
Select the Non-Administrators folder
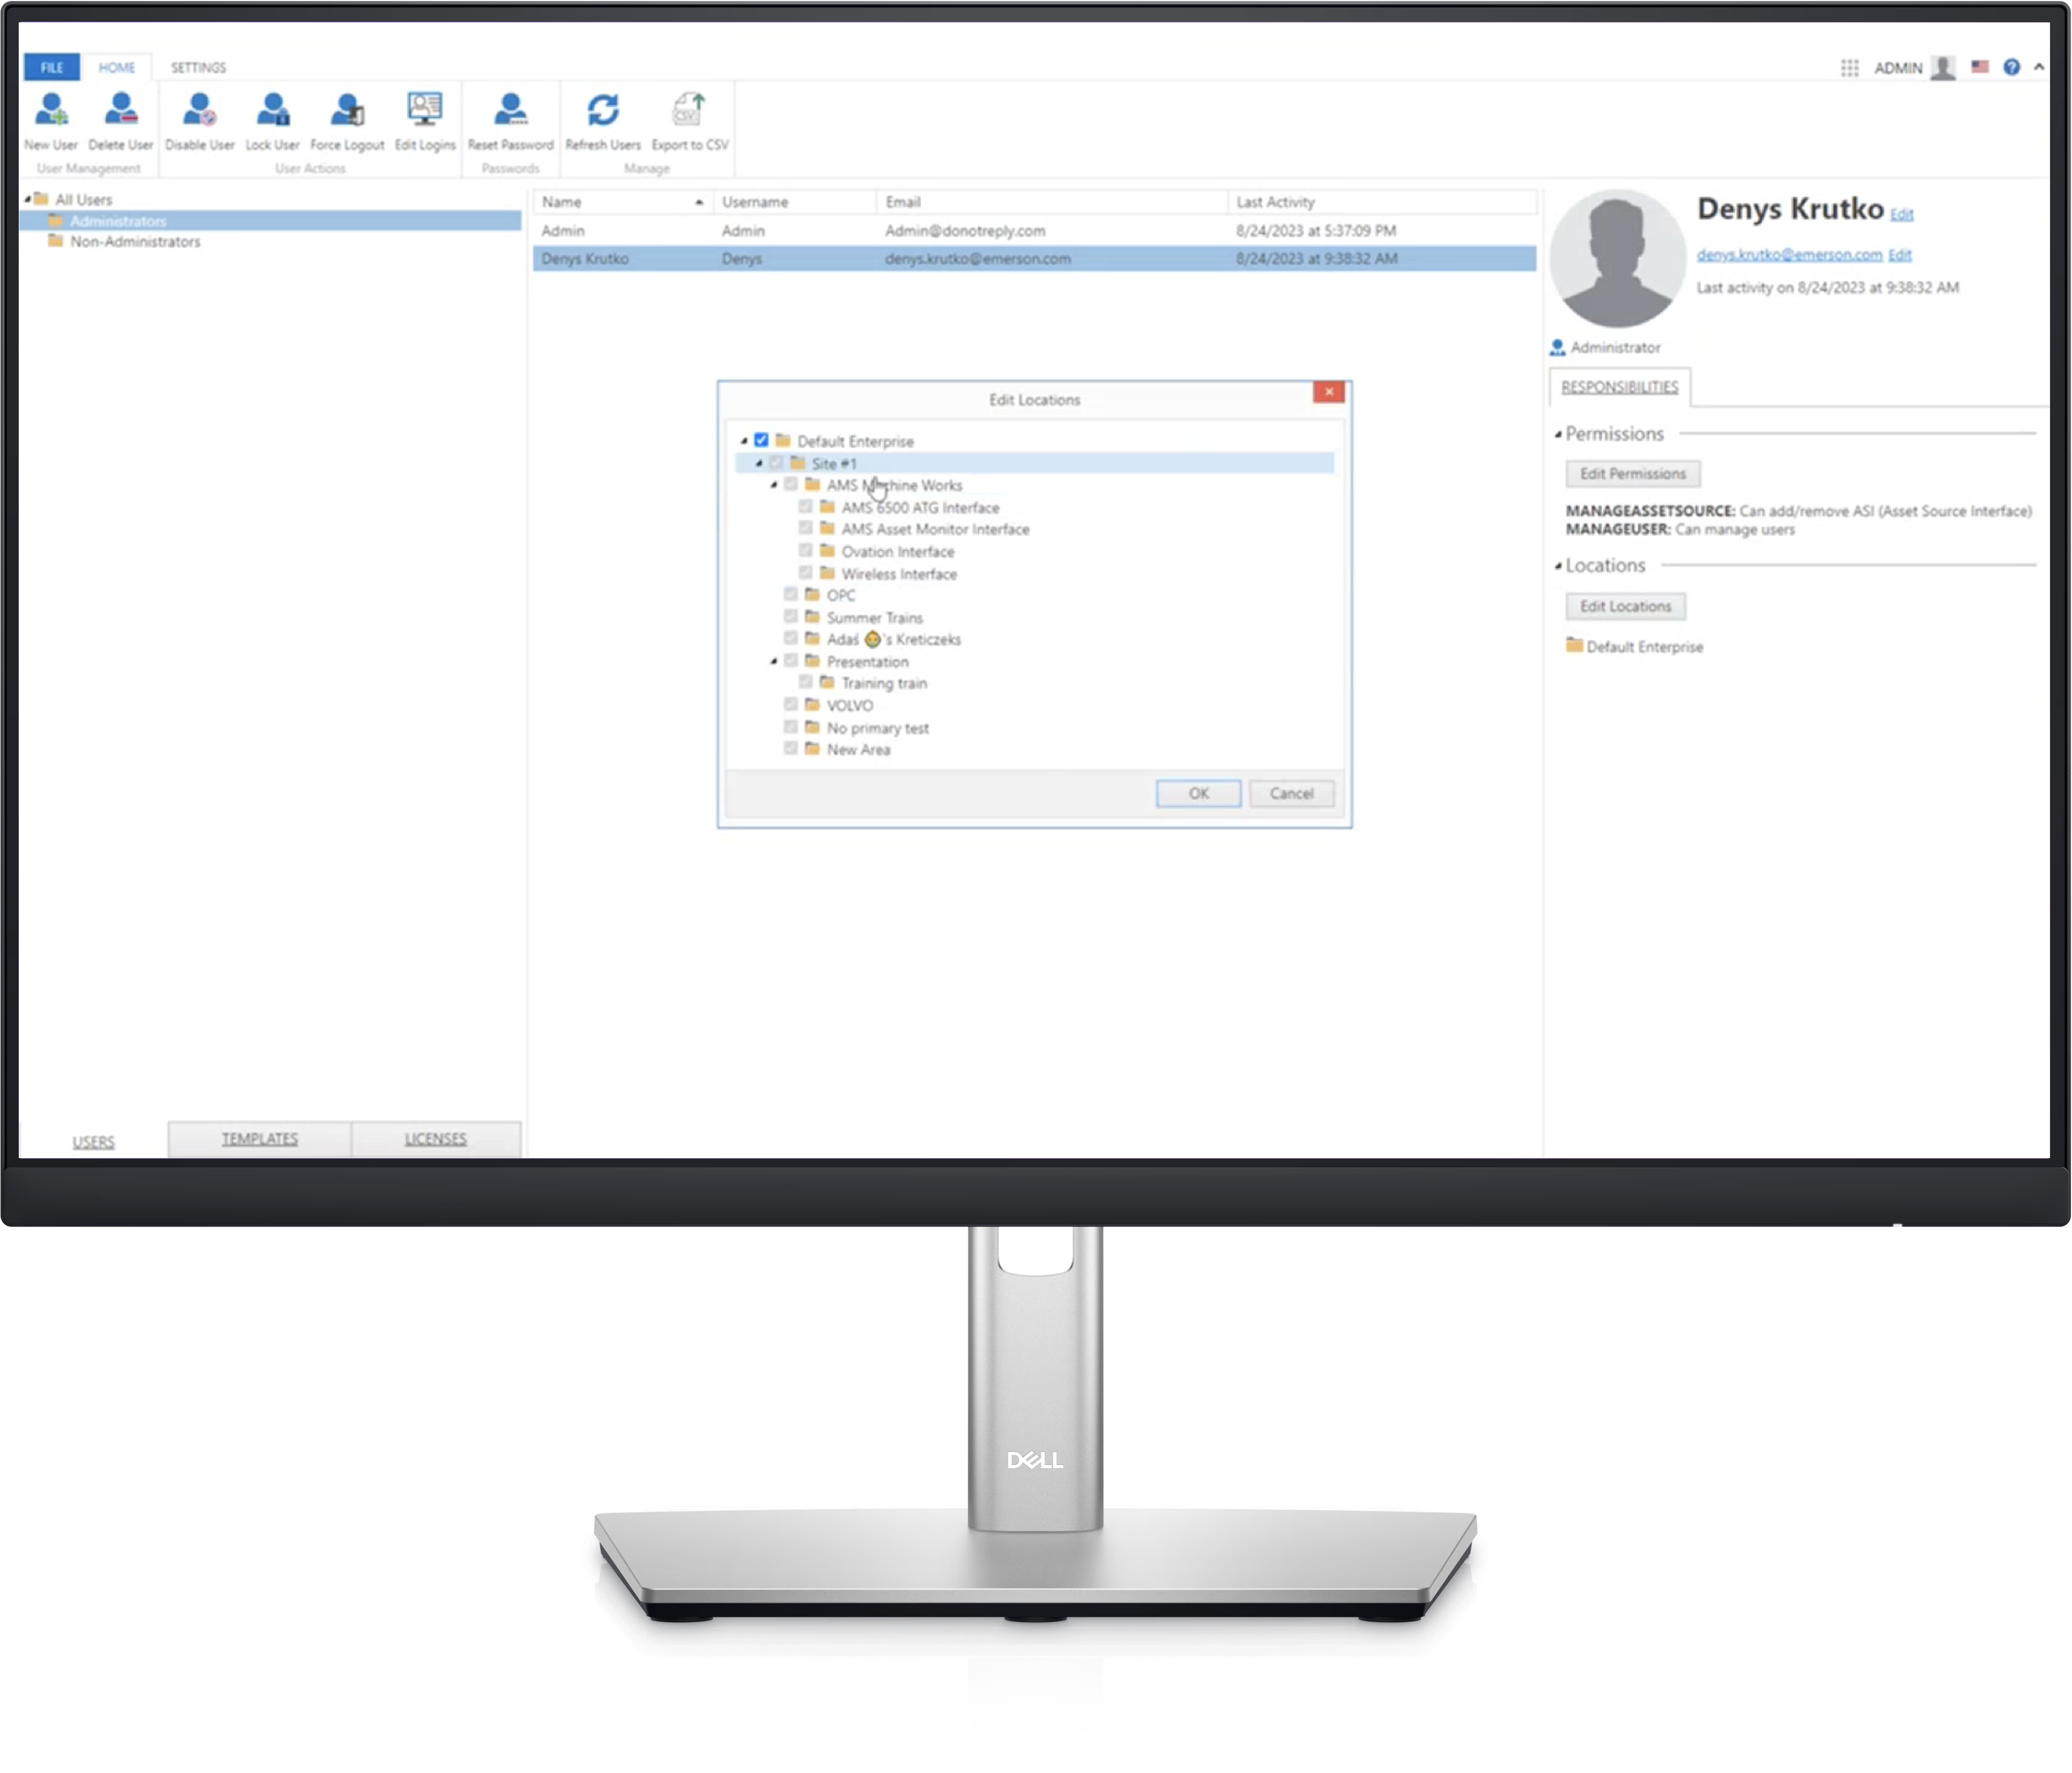tap(135, 242)
